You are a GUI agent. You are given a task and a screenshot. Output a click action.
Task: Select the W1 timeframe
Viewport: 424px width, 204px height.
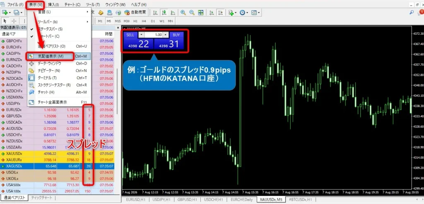tap(162, 21)
